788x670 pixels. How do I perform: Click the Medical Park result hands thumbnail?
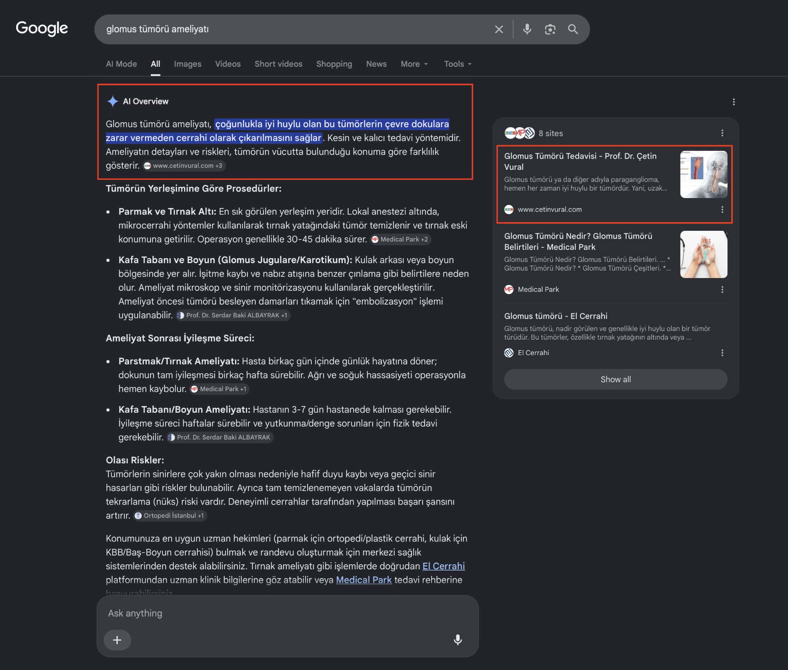point(703,254)
